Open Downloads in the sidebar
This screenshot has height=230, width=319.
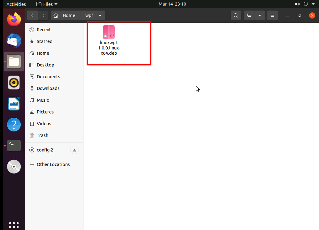54,88
